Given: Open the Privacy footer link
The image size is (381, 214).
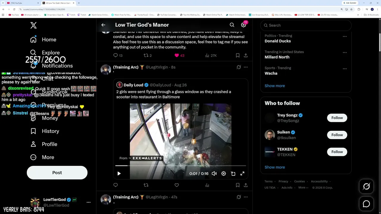Looking at the screenshot, I should click(283, 181).
